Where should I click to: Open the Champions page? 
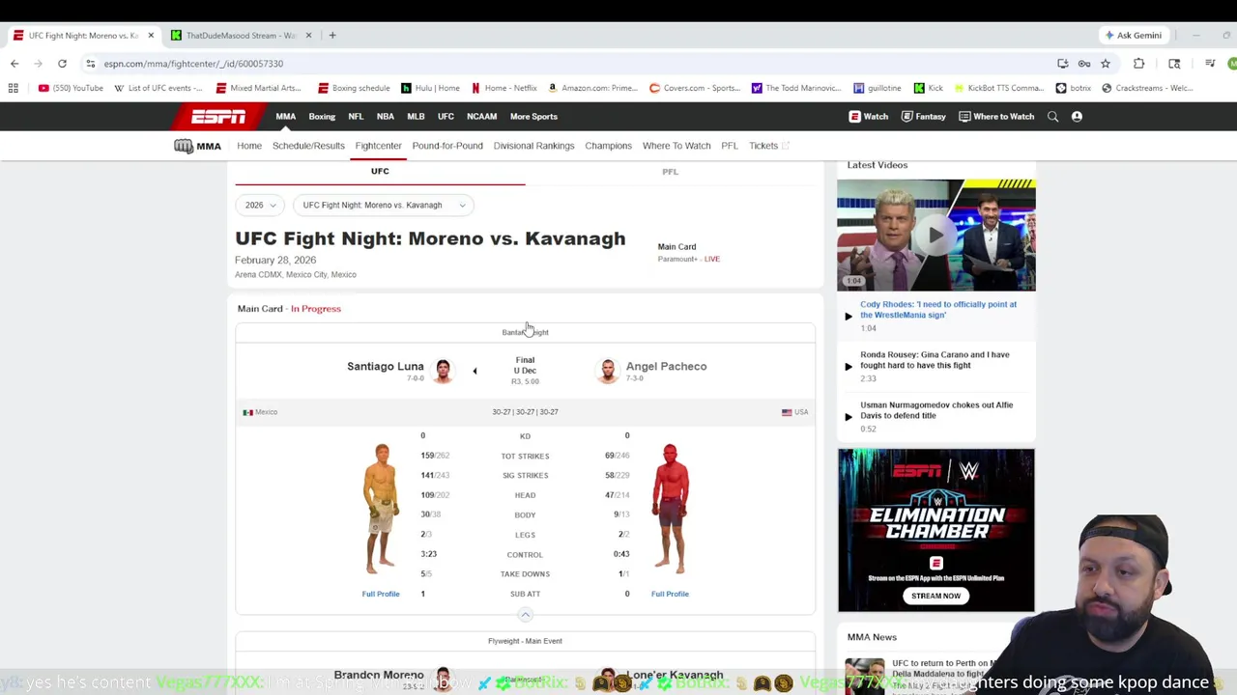[x=608, y=146]
